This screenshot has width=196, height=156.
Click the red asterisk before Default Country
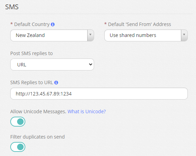[12, 24]
